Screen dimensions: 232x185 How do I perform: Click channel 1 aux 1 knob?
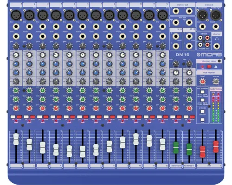click(16, 91)
